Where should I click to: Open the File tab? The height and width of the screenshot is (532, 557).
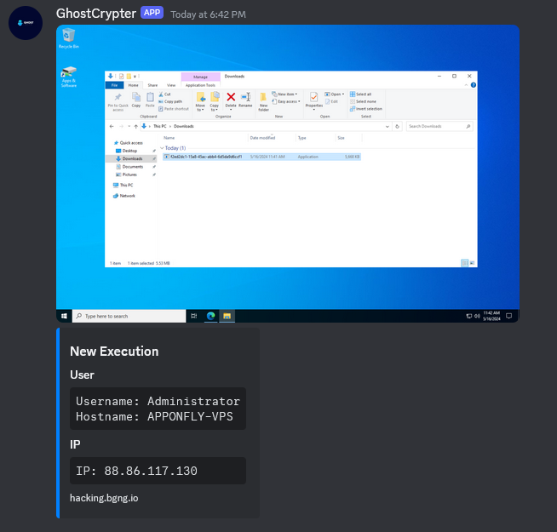tap(114, 85)
